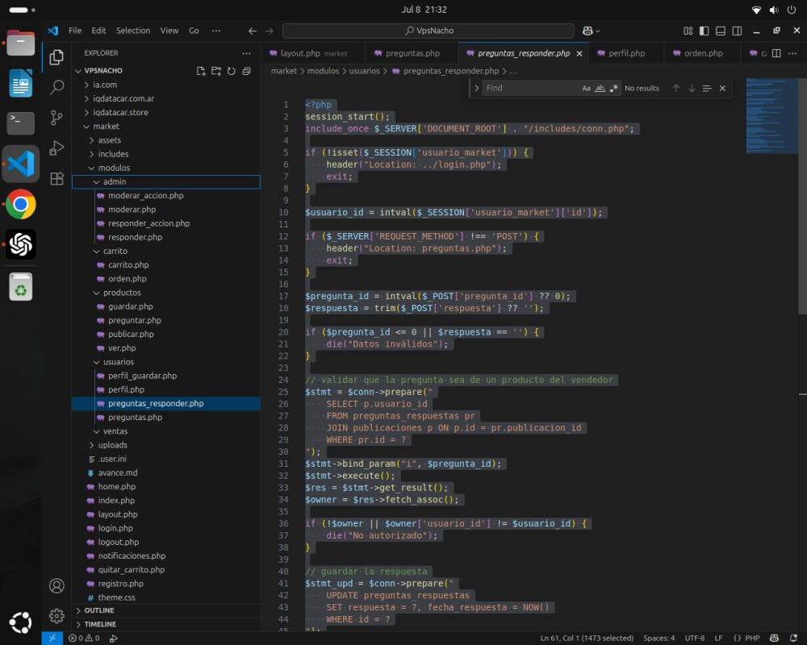This screenshot has height=645, width=807.
Task: Split the editor to the right
Action: (776, 53)
